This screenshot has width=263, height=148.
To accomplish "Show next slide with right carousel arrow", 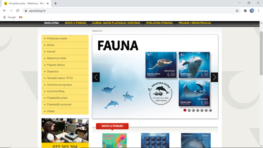I will click(x=214, y=77).
